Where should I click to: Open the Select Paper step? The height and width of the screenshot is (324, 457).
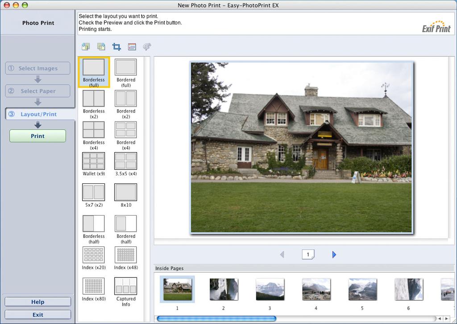click(x=37, y=91)
